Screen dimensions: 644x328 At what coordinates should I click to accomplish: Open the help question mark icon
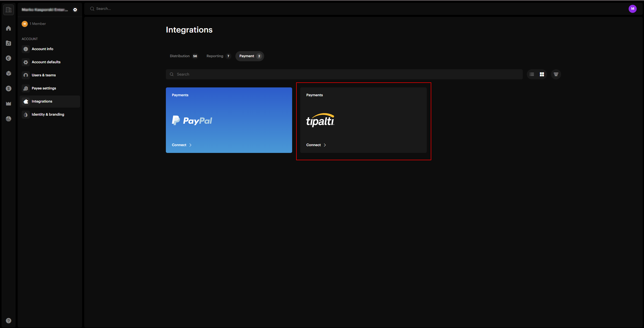coord(9,320)
